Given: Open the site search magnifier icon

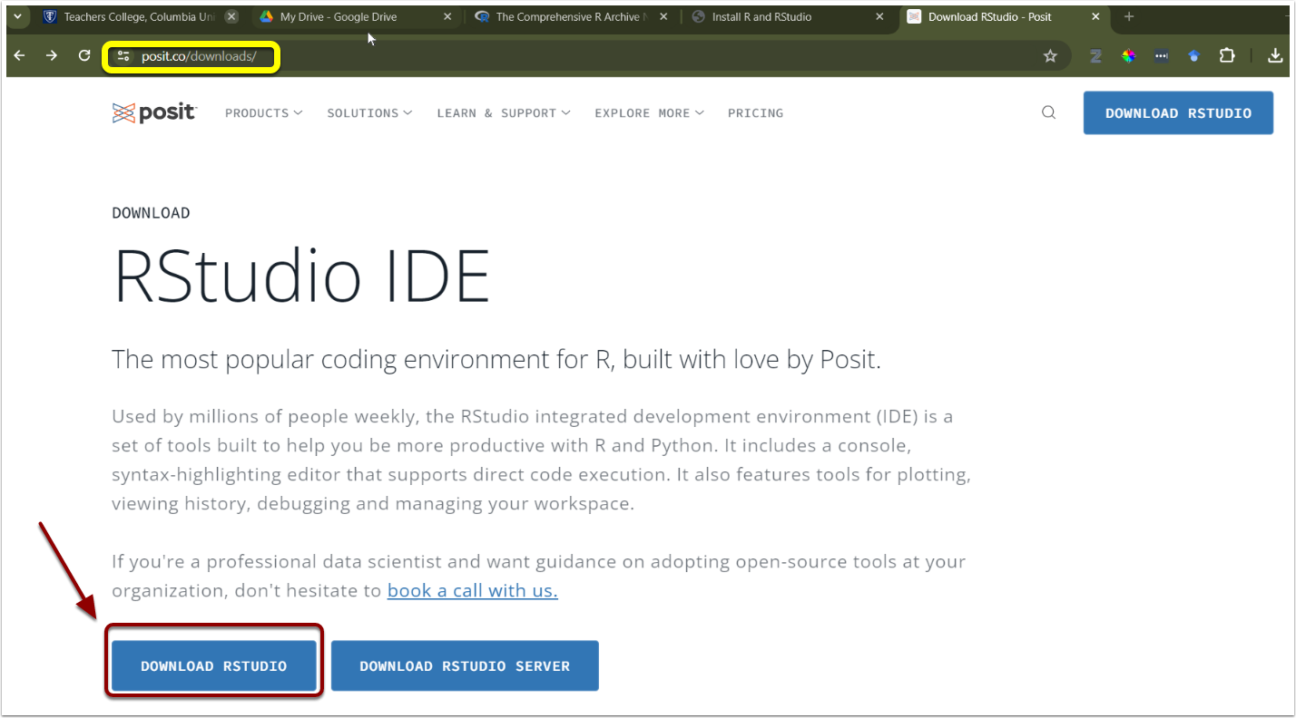Looking at the screenshot, I should pyautogui.click(x=1048, y=112).
